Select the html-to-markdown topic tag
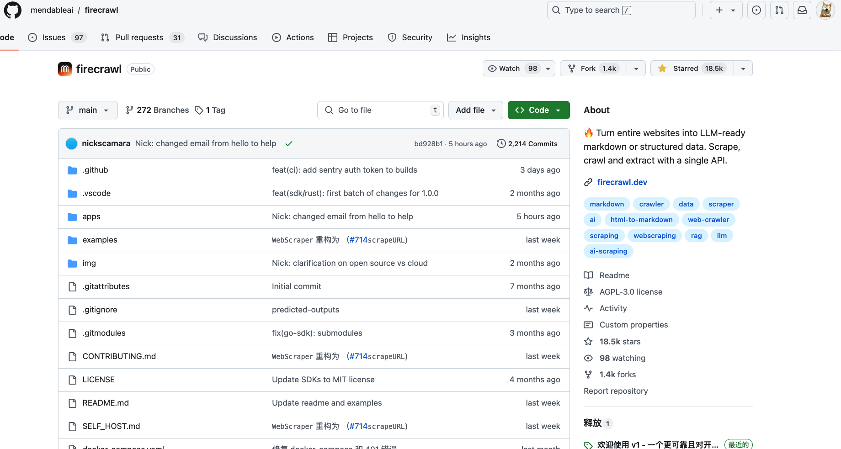The image size is (841, 449). point(642,220)
